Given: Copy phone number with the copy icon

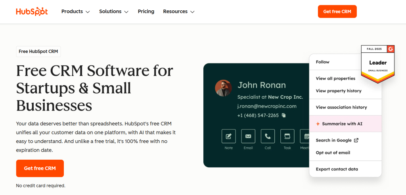Looking at the screenshot, I should pyautogui.click(x=284, y=115).
